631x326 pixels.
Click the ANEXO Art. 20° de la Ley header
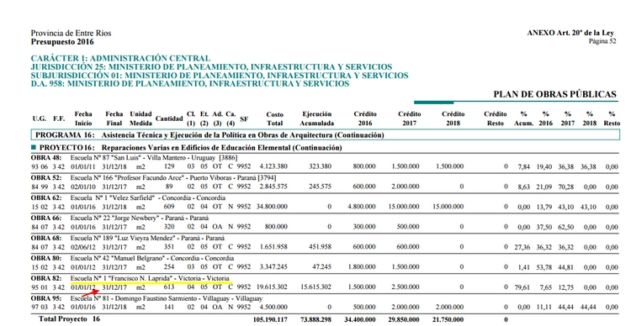[x=570, y=33]
